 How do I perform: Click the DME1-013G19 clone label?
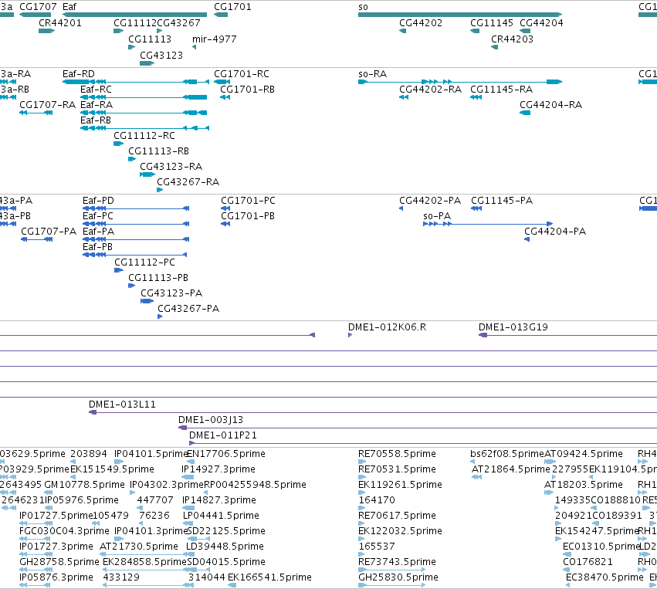coord(513,327)
